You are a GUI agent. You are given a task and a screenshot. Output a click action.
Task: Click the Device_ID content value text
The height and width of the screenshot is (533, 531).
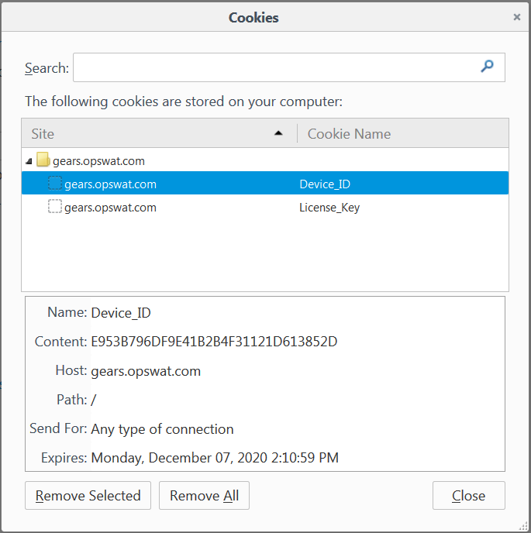(214, 342)
